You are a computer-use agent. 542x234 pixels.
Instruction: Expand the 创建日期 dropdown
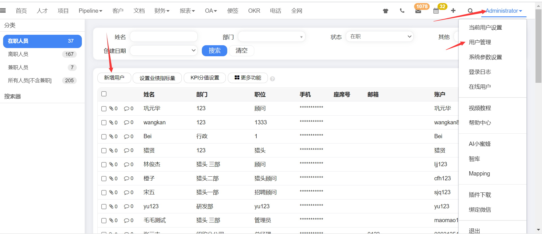point(163,51)
